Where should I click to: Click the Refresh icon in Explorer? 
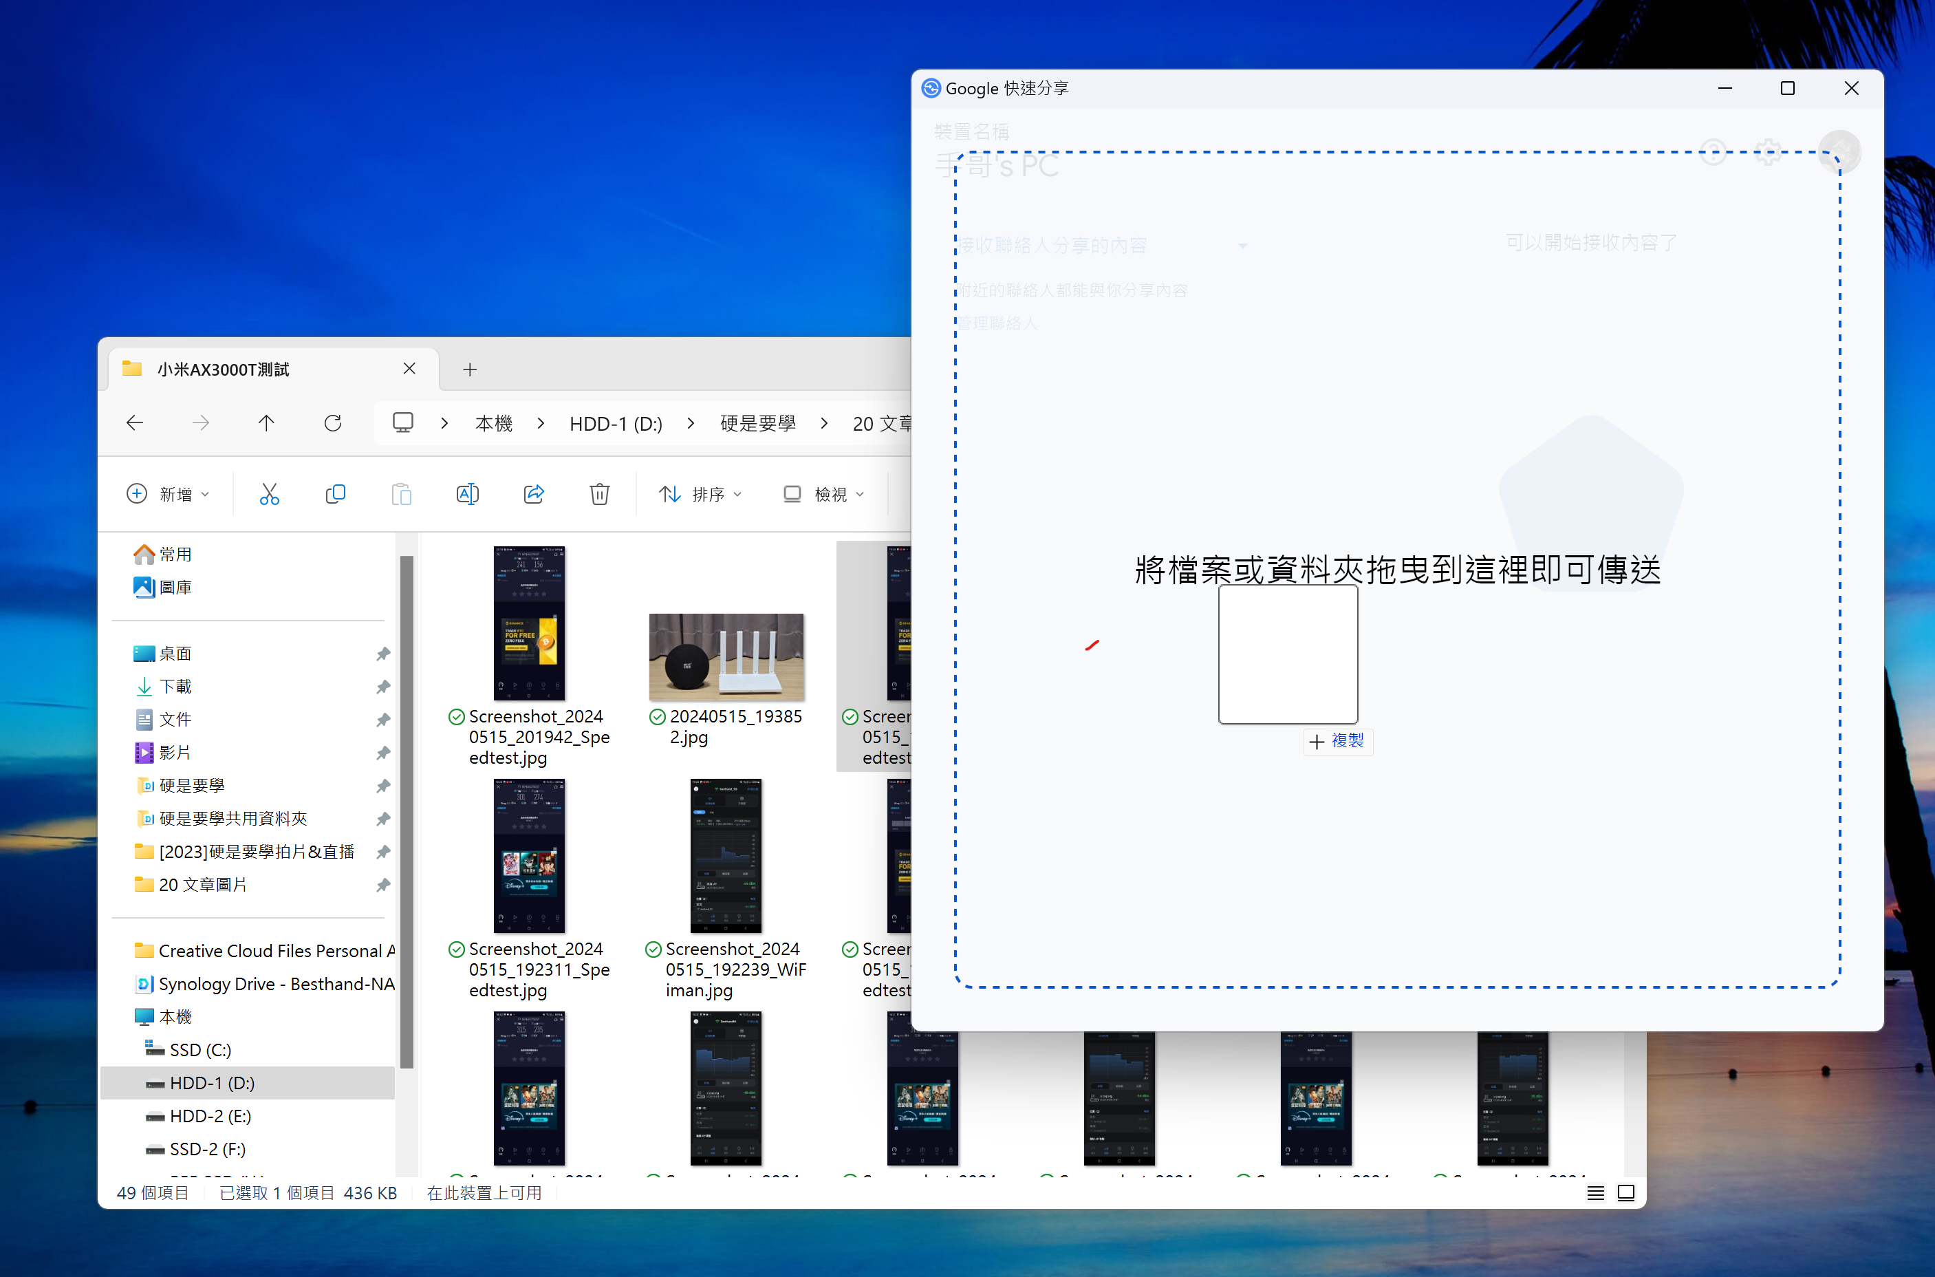point(332,422)
